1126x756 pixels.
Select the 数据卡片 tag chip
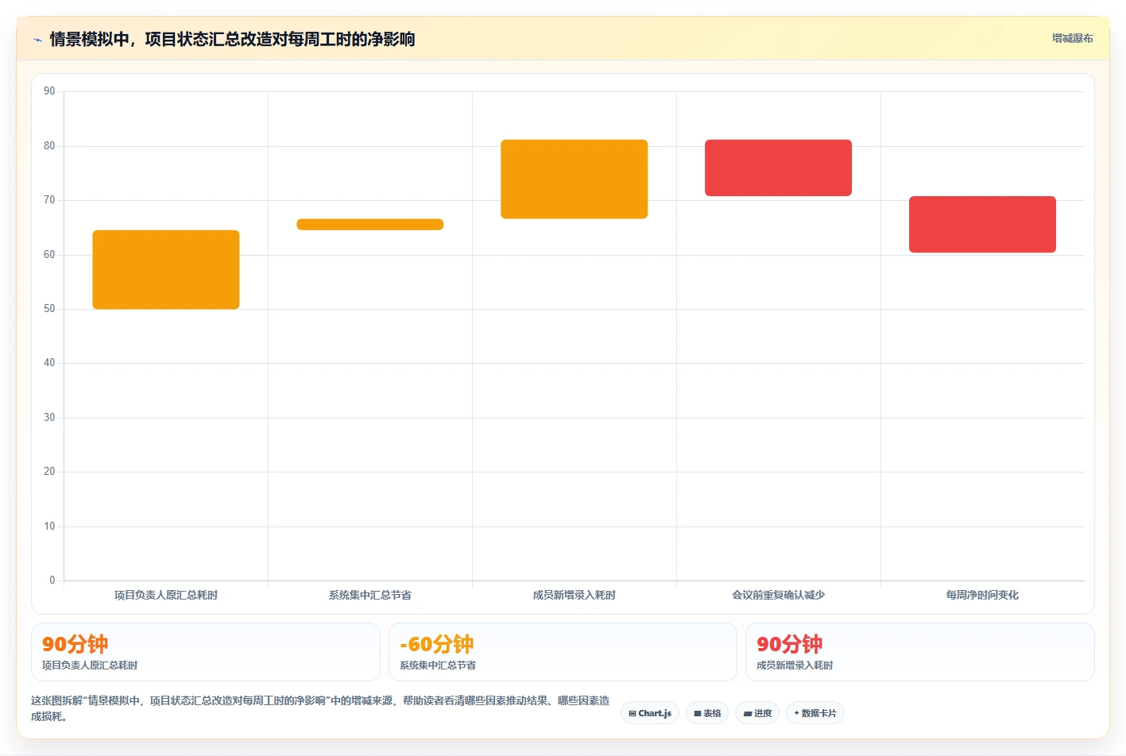[x=815, y=713]
